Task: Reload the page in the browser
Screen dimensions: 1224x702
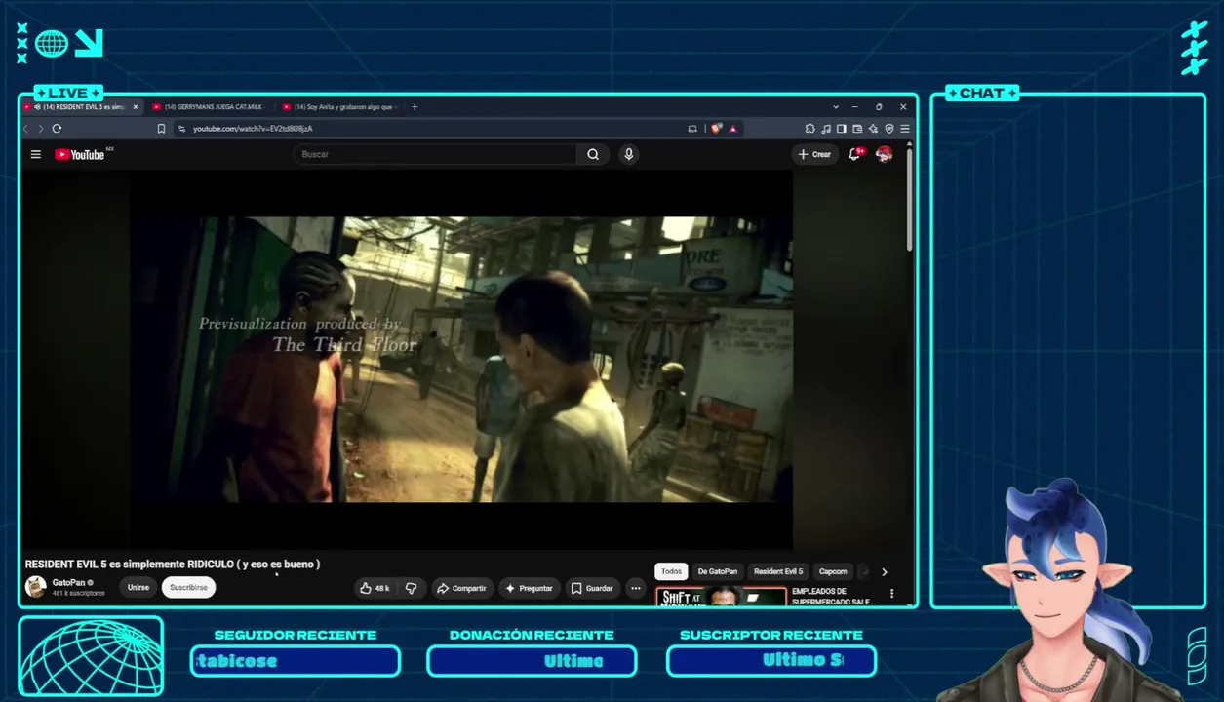Action: [57, 129]
